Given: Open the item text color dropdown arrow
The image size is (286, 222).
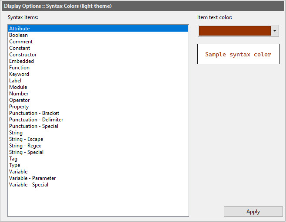Looking at the screenshot, I should tap(275, 31).
